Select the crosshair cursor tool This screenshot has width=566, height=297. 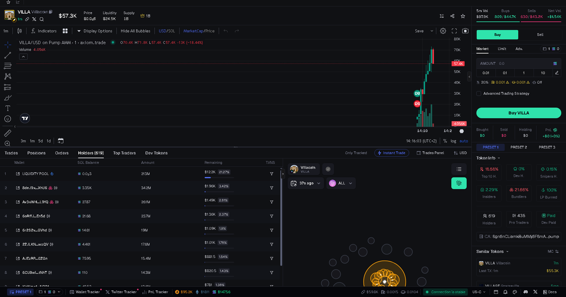[8, 44]
